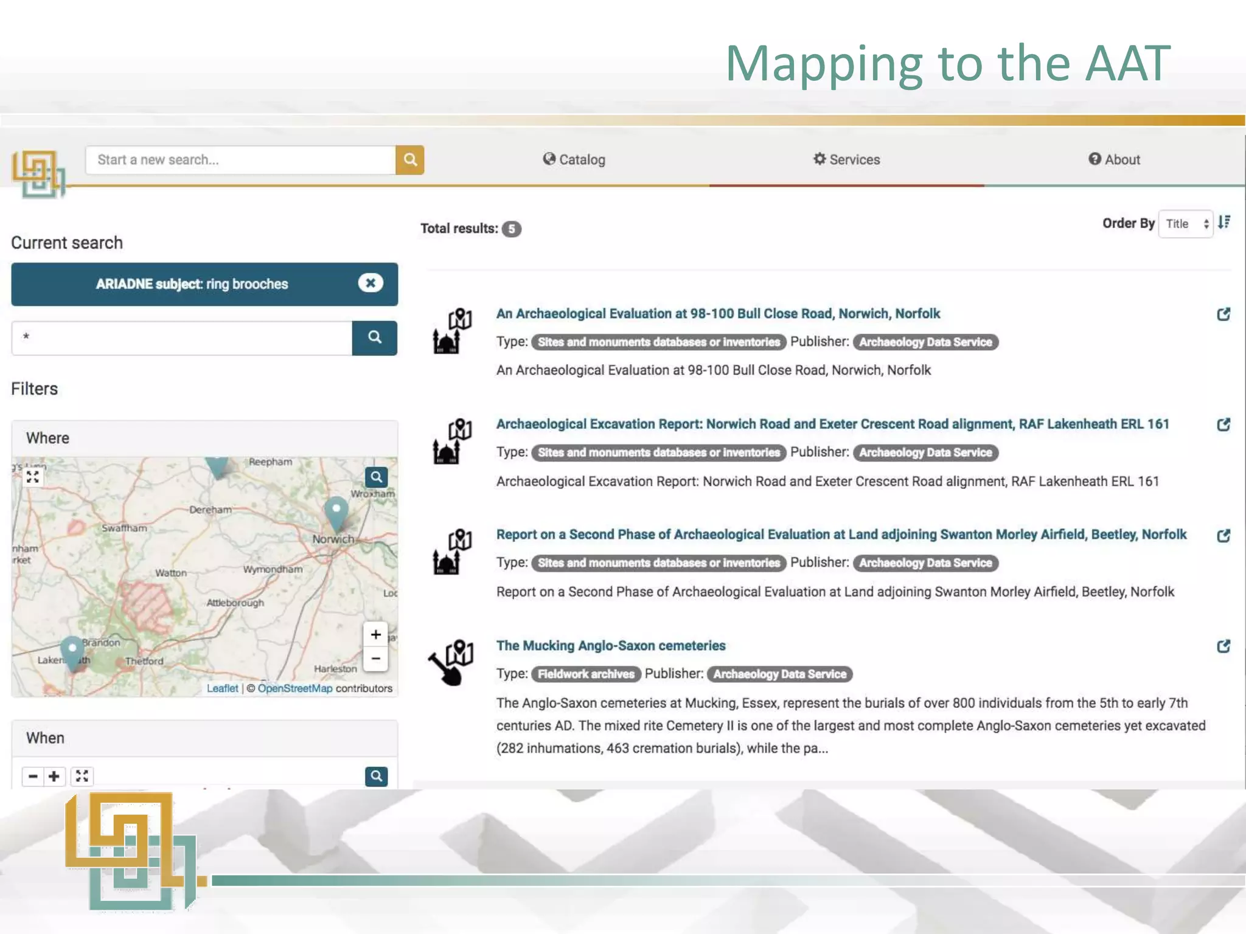This screenshot has height=934, width=1246.
Task: Open the Order By Title dropdown
Action: [x=1185, y=224]
